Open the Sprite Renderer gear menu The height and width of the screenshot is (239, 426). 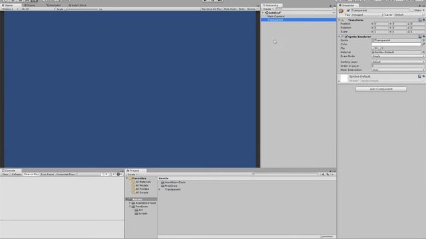point(423,37)
